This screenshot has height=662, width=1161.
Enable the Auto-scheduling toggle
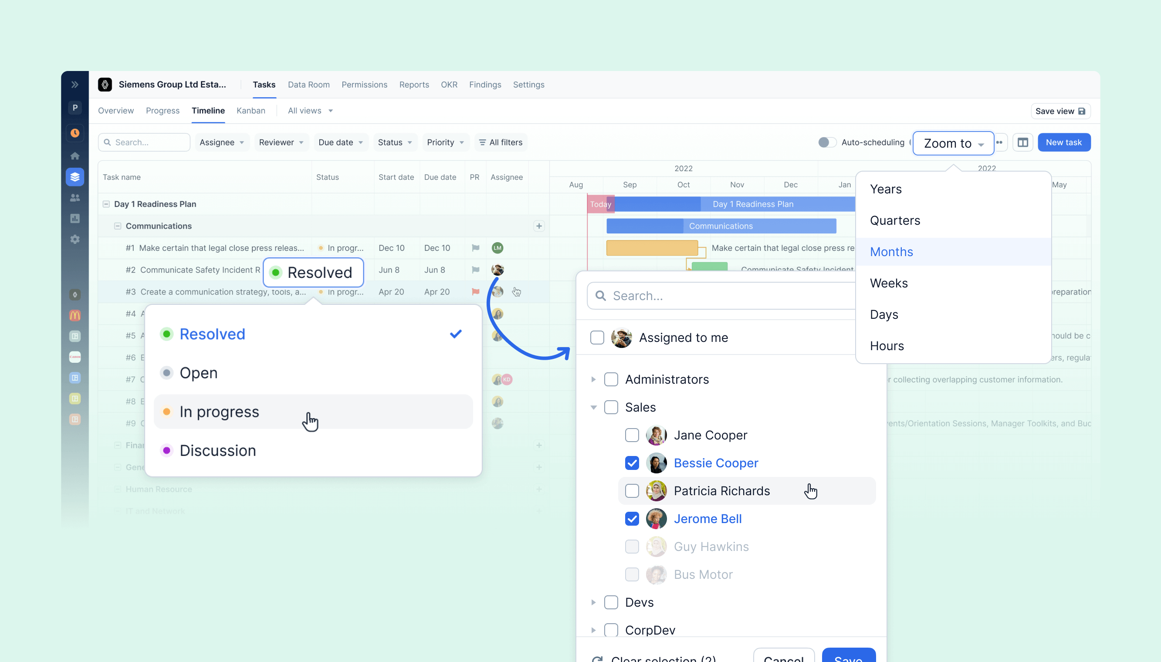tap(827, 142)
